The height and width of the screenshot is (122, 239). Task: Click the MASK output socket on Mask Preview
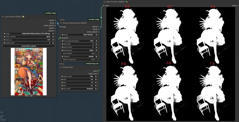tap(238, 5)
